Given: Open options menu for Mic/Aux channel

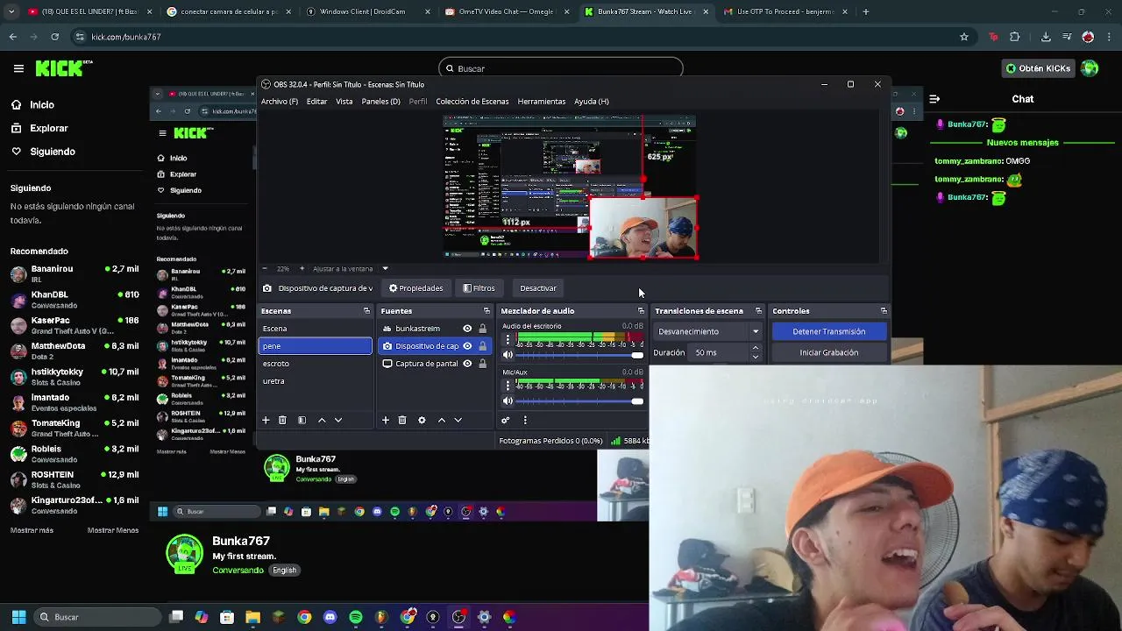Looking at the screenshot, I should (508, 386).
